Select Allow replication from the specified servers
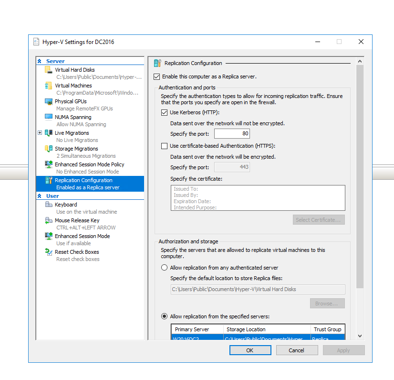The width and height of the screenshot is (394, 380). 165,316
